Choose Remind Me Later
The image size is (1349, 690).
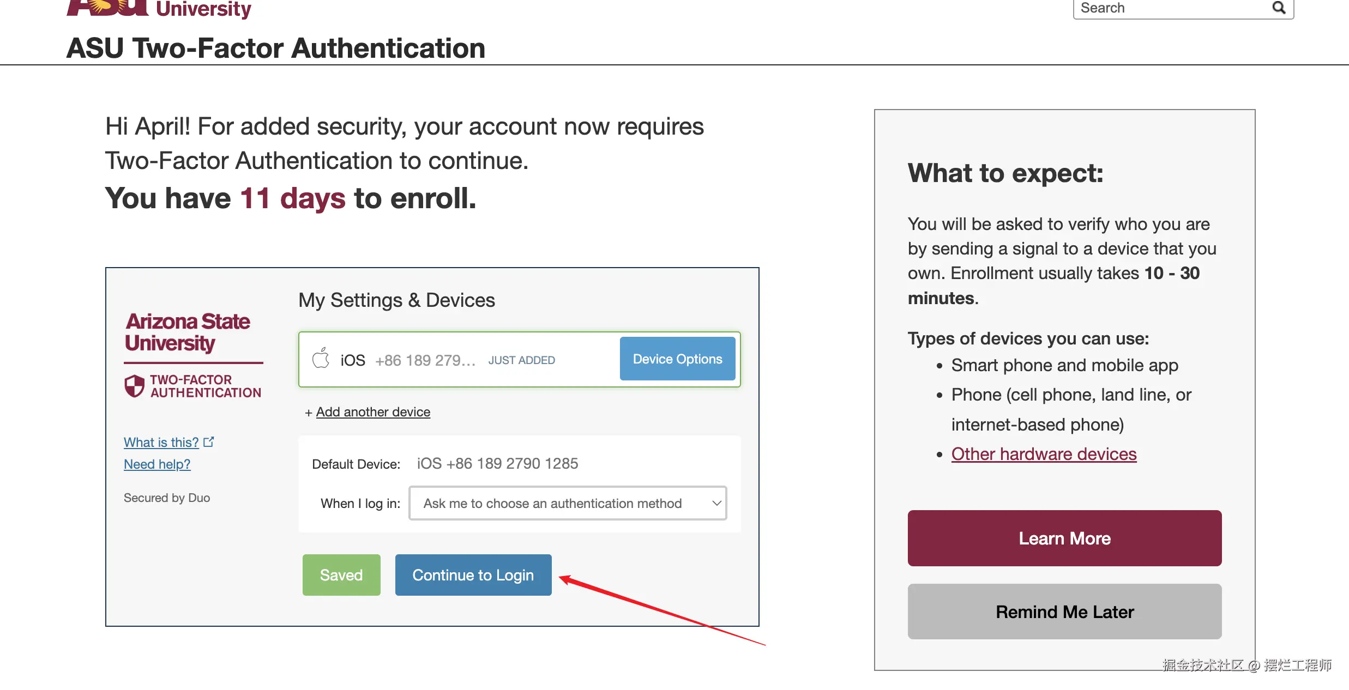coord(1064,612)
